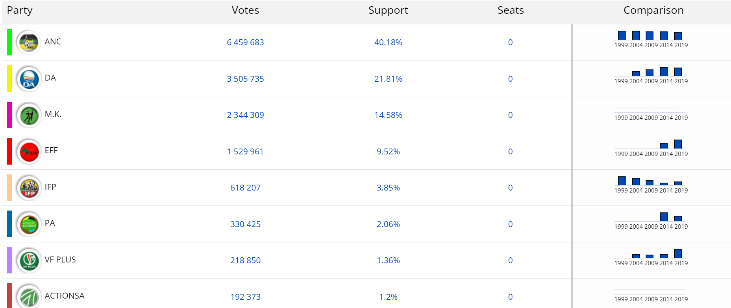Click the ACTIONSA party logo icon

29,296
